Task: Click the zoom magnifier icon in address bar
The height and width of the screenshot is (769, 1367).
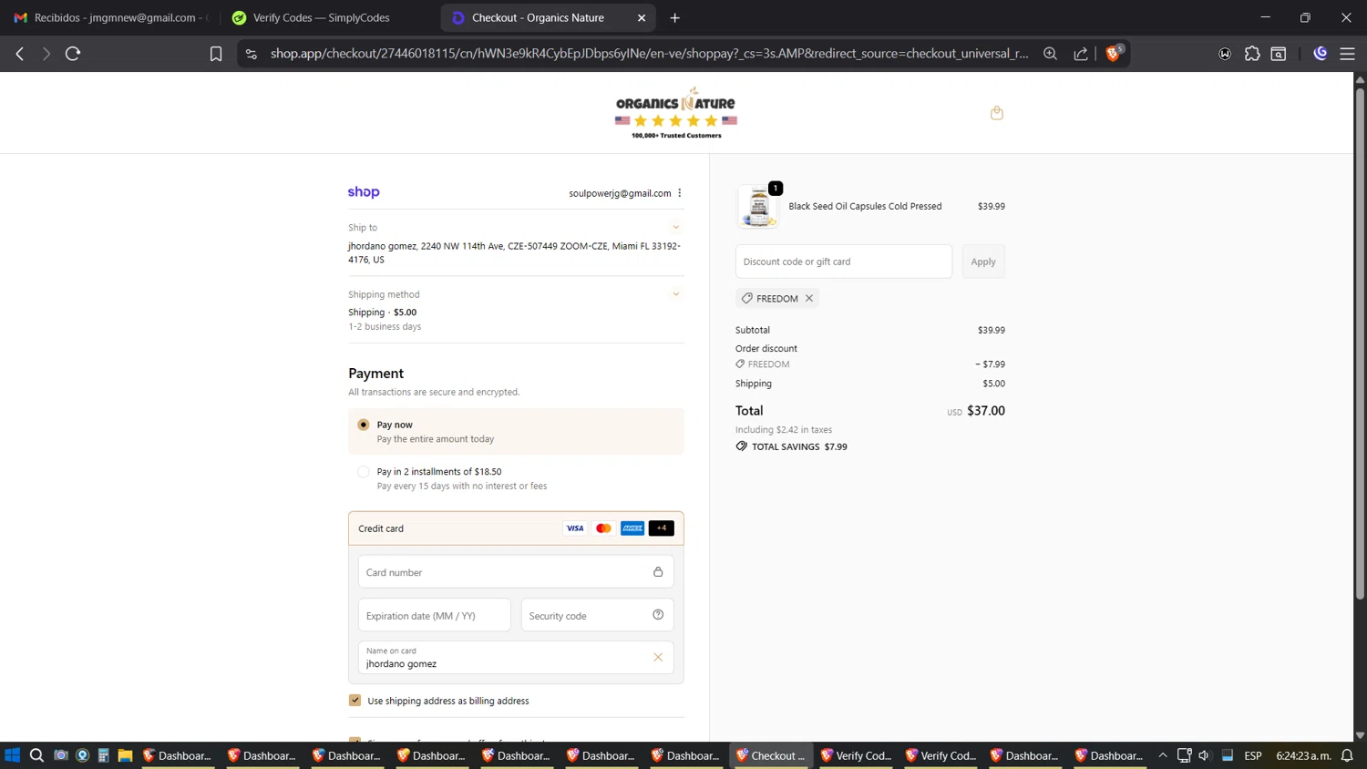Action: tap(1050, 54)
